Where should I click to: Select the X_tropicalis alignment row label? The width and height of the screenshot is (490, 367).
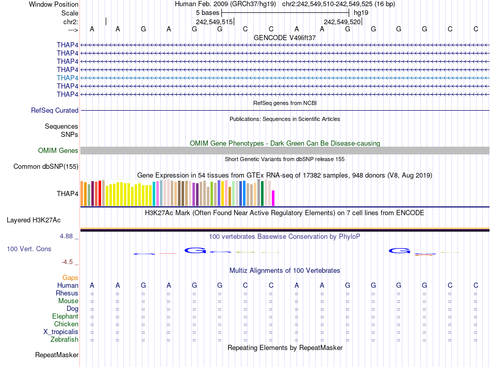(61, 332)
